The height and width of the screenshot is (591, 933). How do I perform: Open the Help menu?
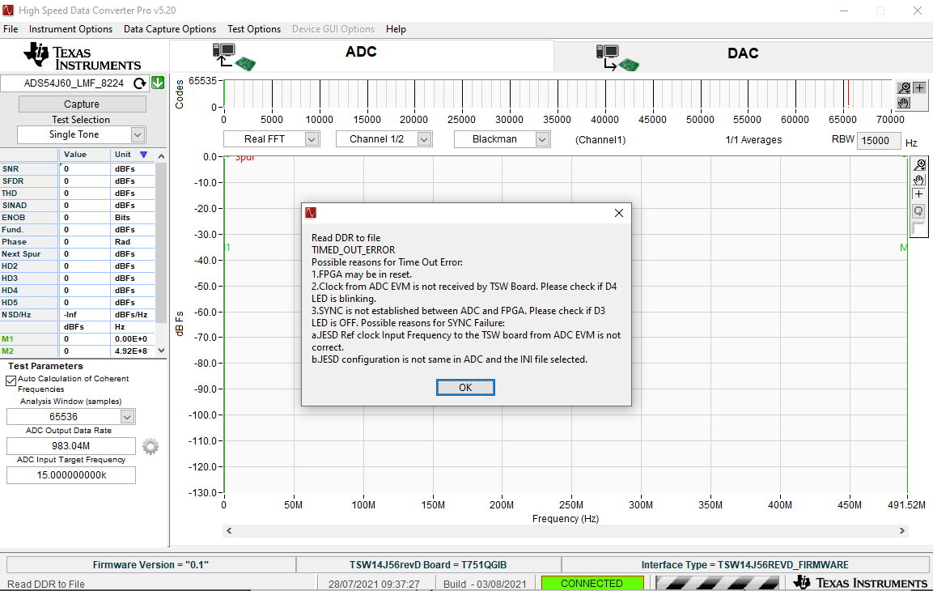coord(396,29)
